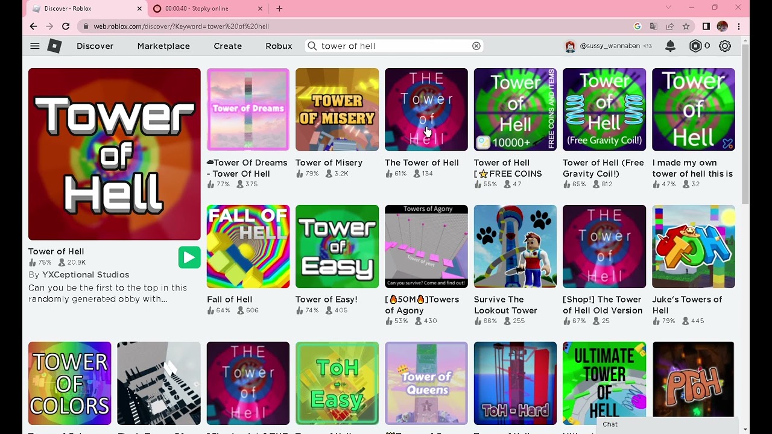Open the 'I made my own tower of hell' thumbnail
The image size is (772, 434).
point(694,109)
